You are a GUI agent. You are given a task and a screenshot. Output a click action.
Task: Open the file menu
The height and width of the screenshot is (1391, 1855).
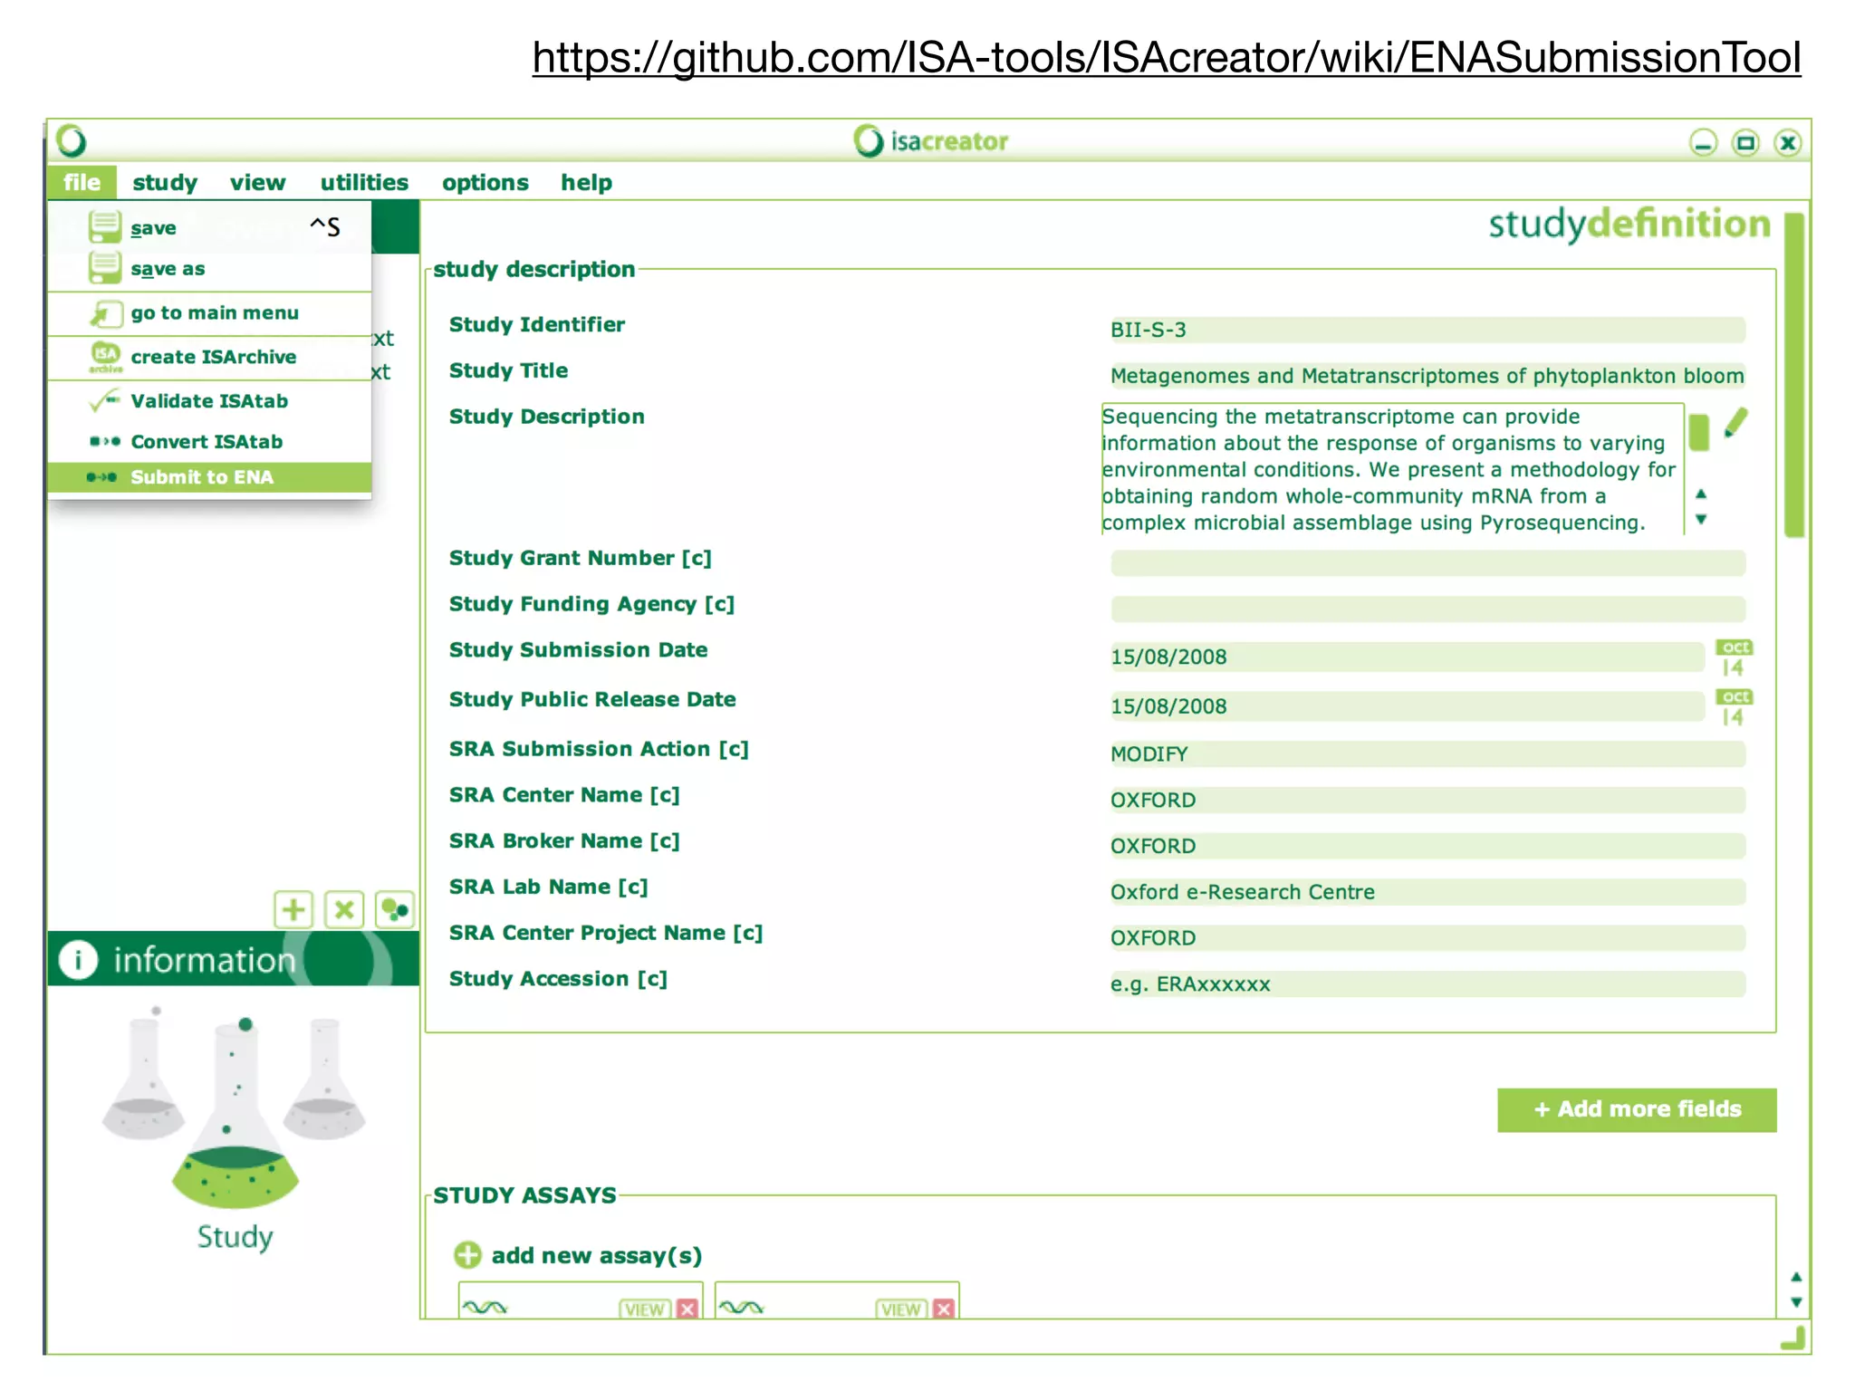pyautogui.click(x=82, y=182)
